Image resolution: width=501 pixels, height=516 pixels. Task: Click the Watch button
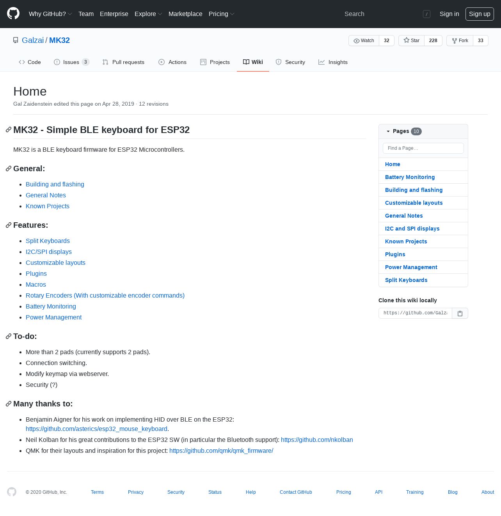pos(364,41)
